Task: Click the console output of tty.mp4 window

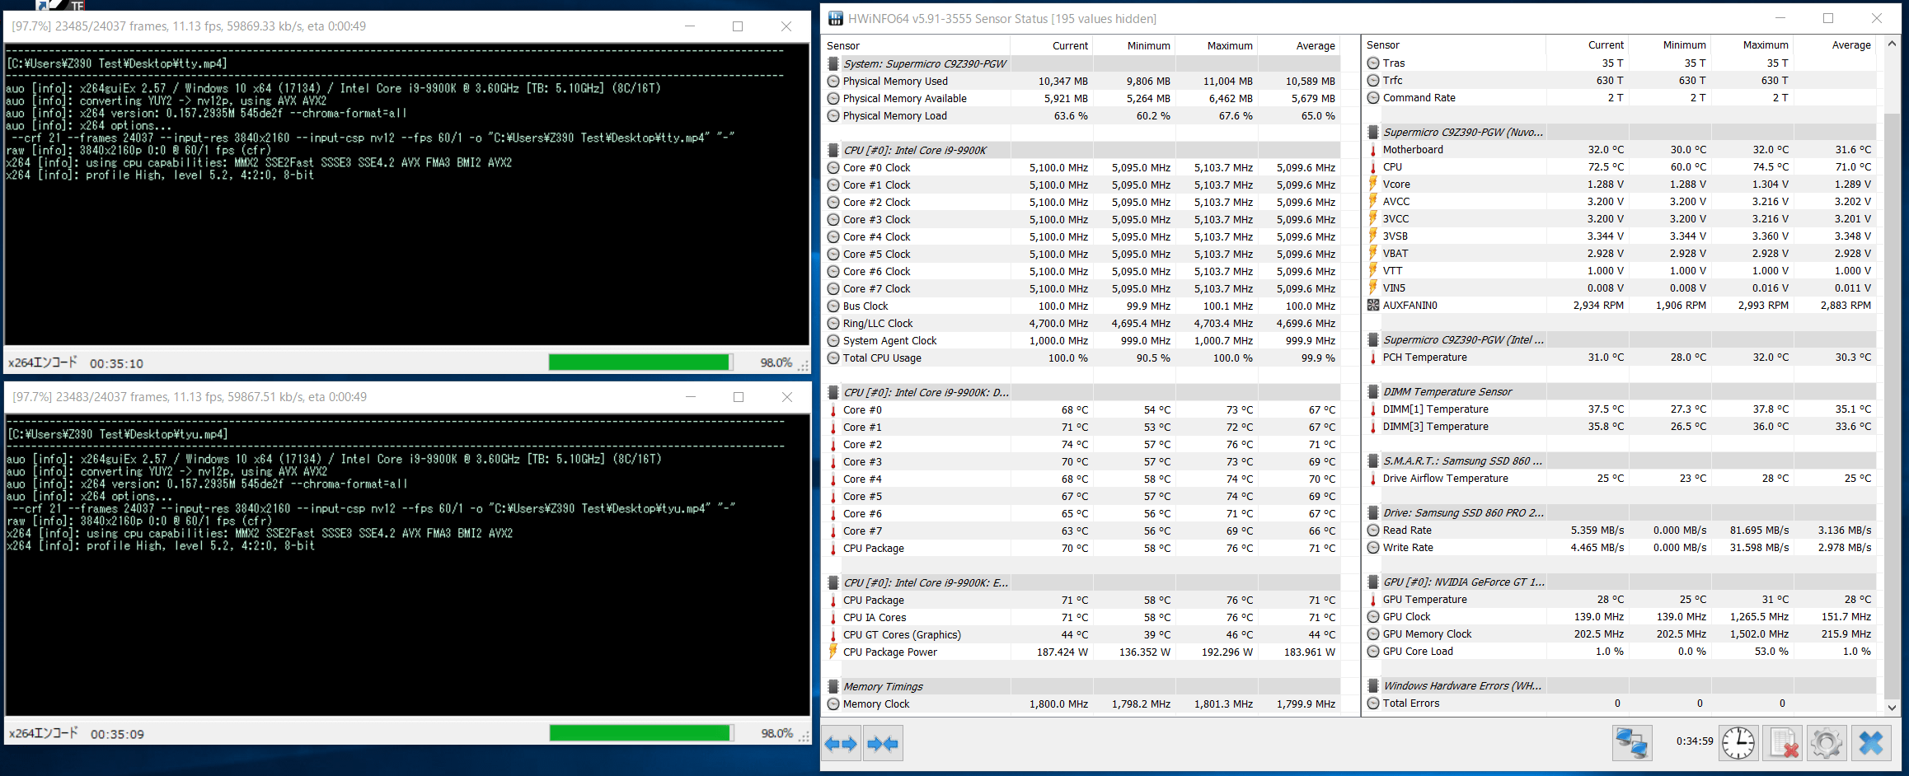Action: coord(407,194)
